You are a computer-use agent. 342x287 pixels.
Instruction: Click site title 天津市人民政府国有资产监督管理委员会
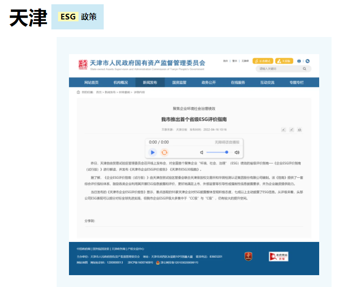(147, 63)
